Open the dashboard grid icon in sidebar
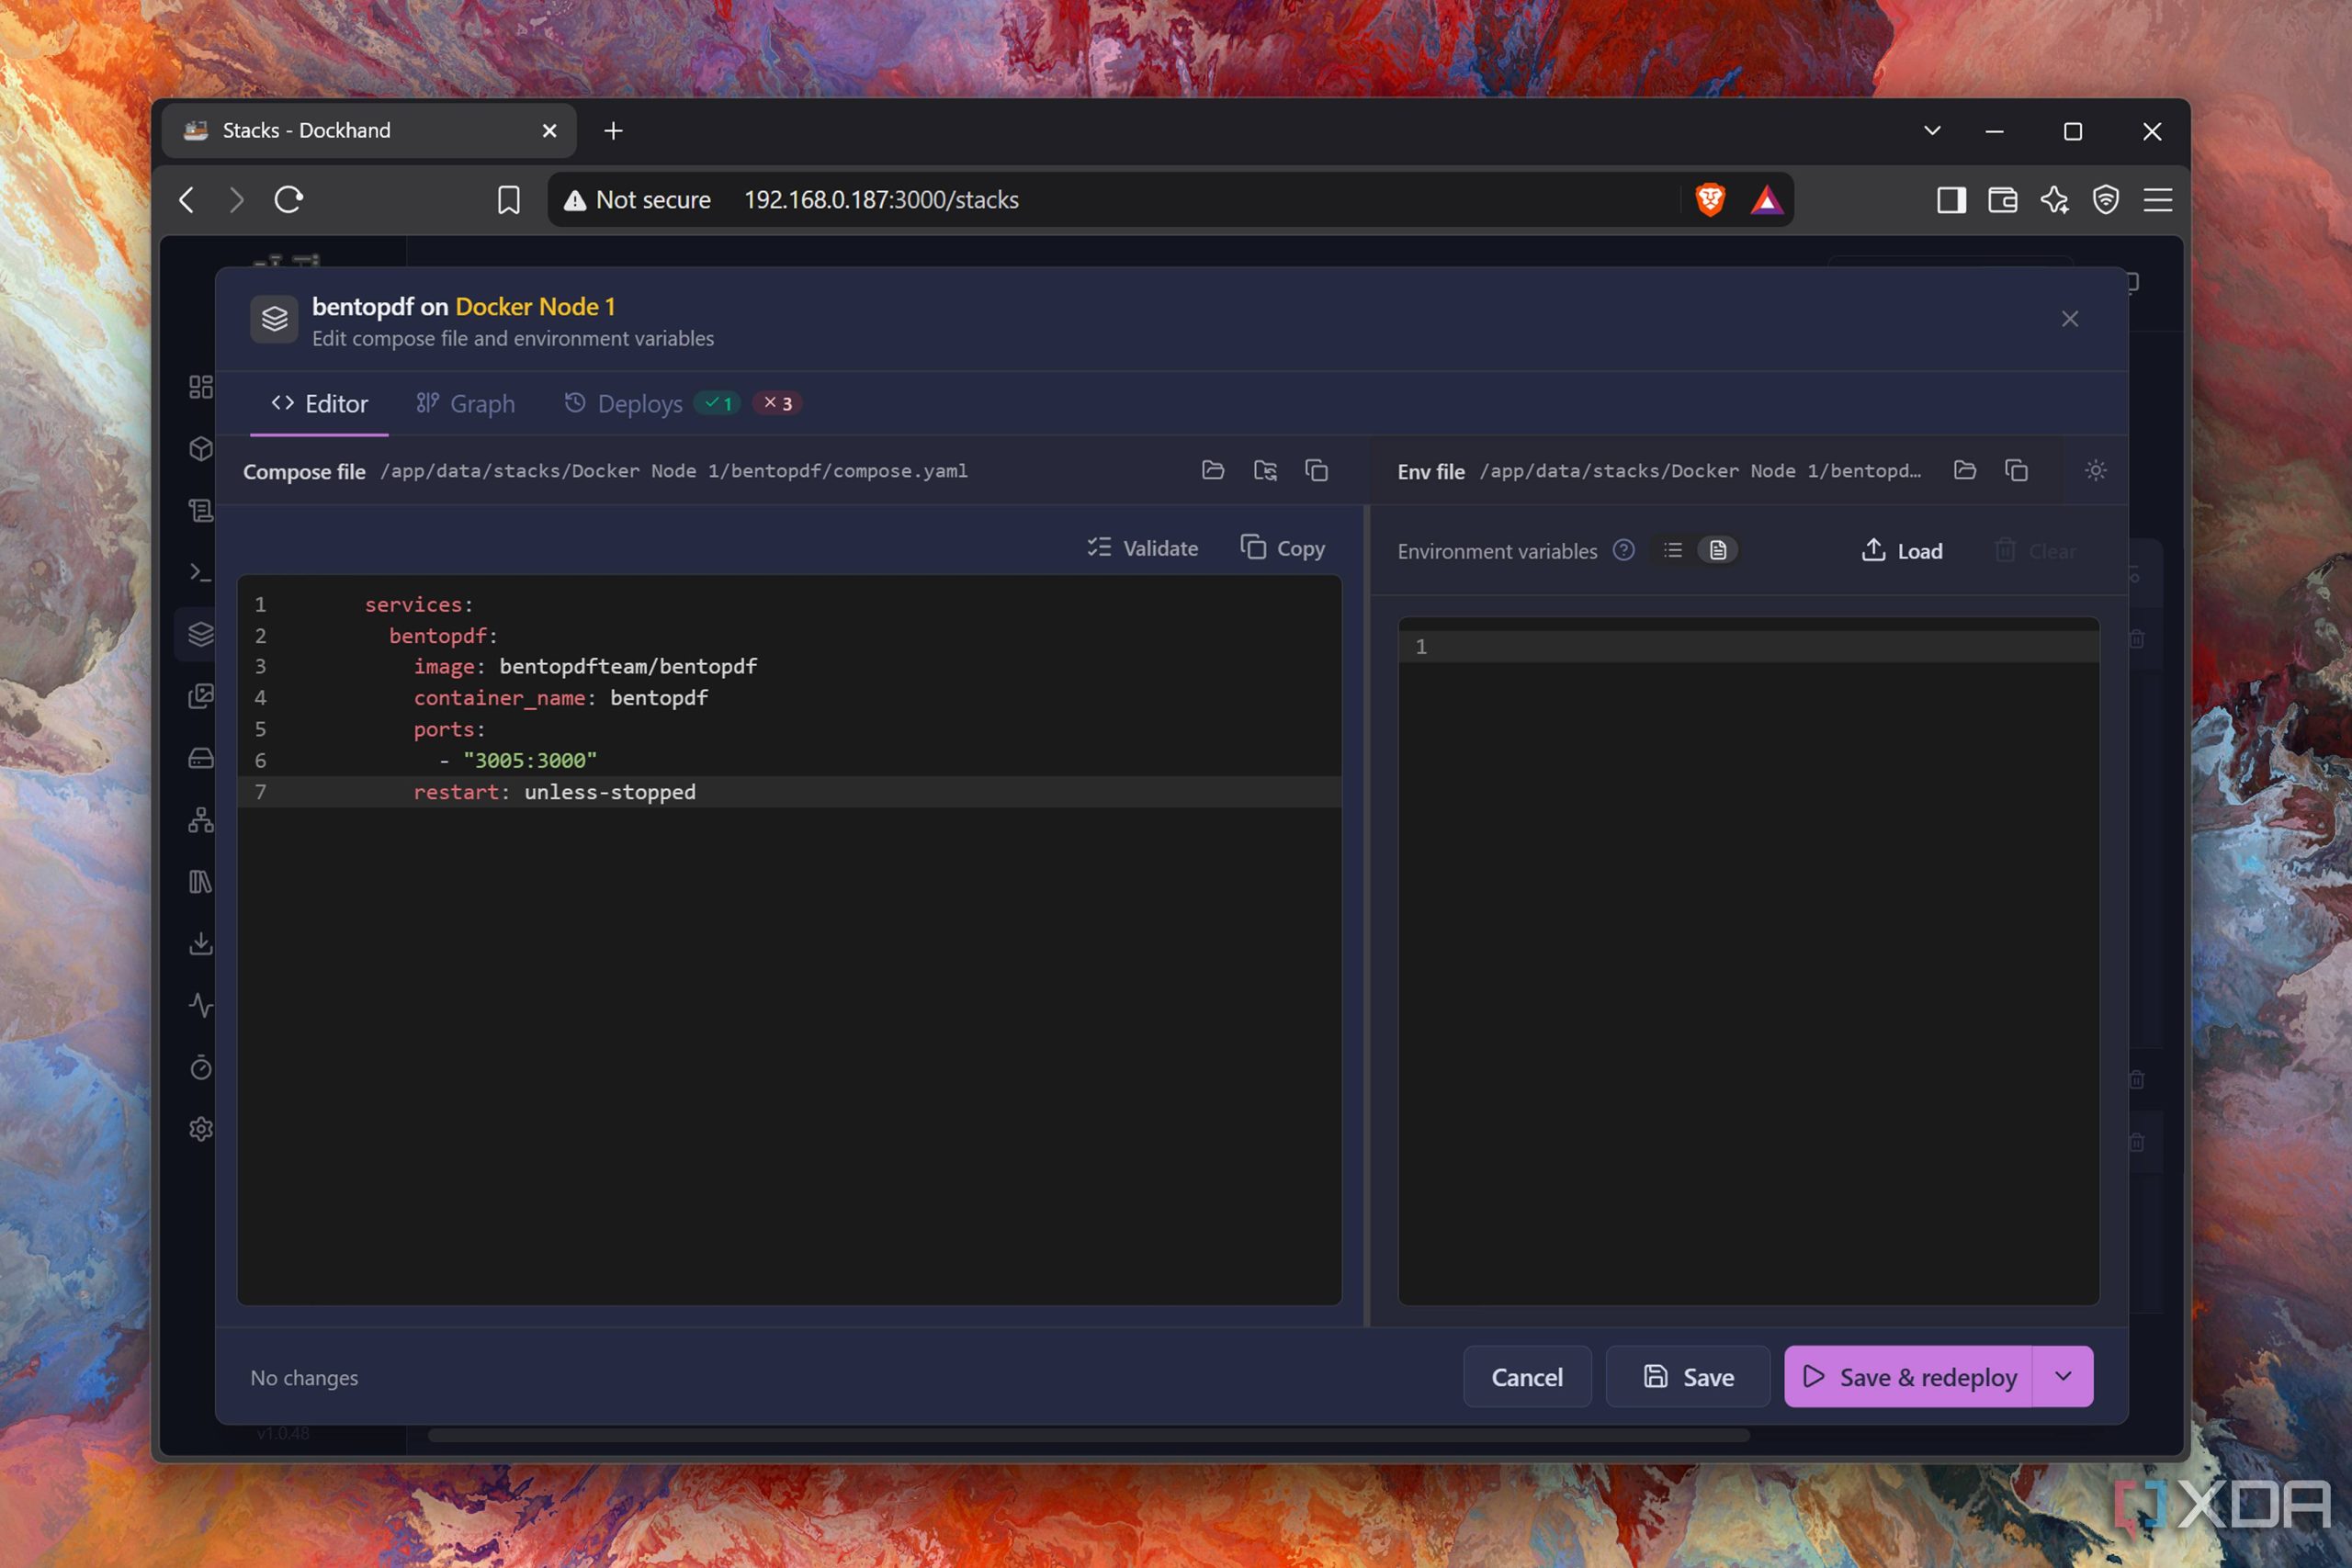Image resolution: width=2352 pixels, height=1568 pixels. tap(201, 387)
